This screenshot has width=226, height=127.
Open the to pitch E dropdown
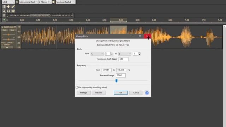point(125,54)
